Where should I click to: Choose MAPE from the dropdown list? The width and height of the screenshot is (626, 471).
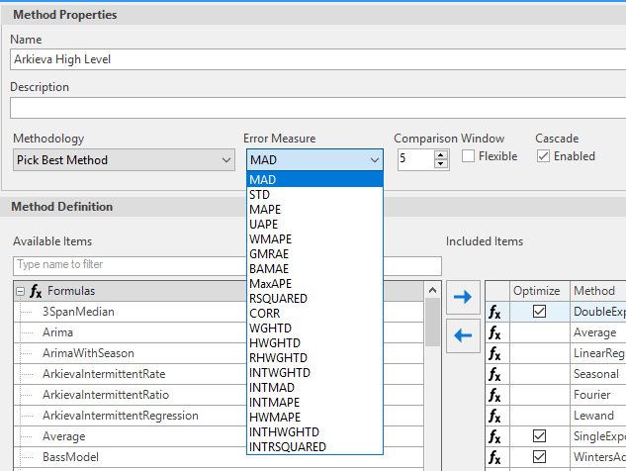pos(315,210)
